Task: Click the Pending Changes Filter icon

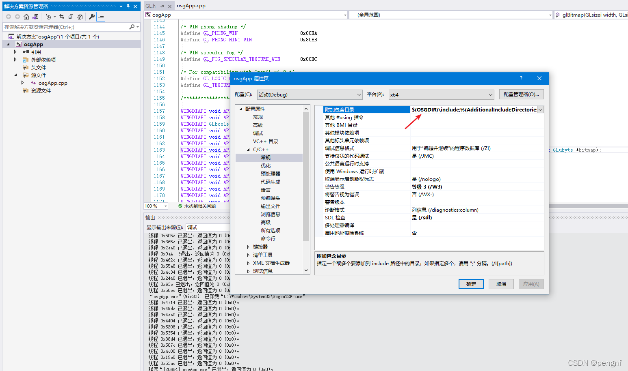Action: coord(49,17)
